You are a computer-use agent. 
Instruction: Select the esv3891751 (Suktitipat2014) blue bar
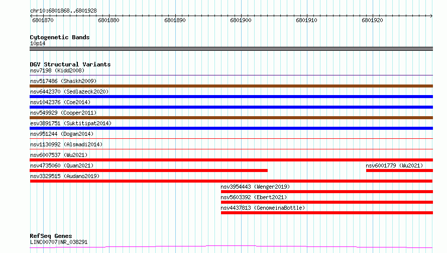point(231,128)
